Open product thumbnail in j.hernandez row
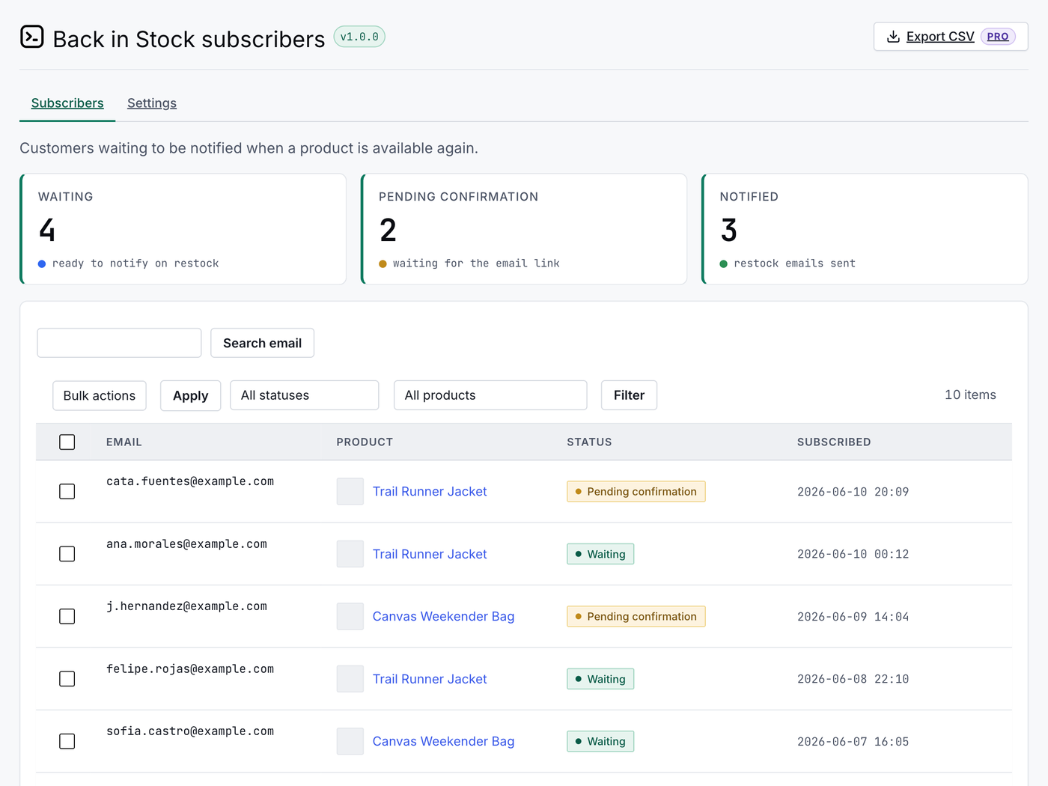The height and width of the screenshot is (786, 1048). pos(350,617)
